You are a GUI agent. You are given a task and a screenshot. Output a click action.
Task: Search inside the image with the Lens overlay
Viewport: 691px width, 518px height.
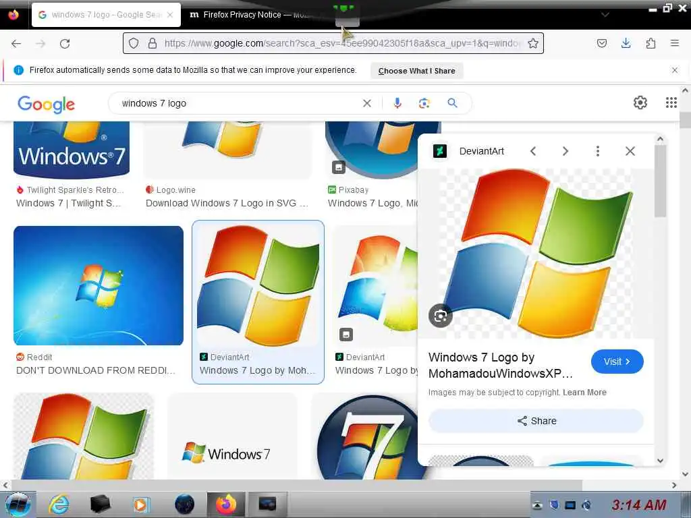tap(440, 316)
